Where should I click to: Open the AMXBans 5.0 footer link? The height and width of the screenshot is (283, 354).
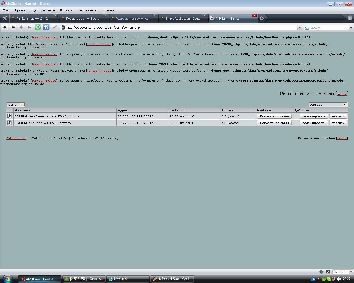tap(16, 138)
